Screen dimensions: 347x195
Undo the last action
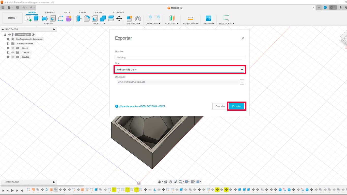pyautogui.click(x=24, y=8)
